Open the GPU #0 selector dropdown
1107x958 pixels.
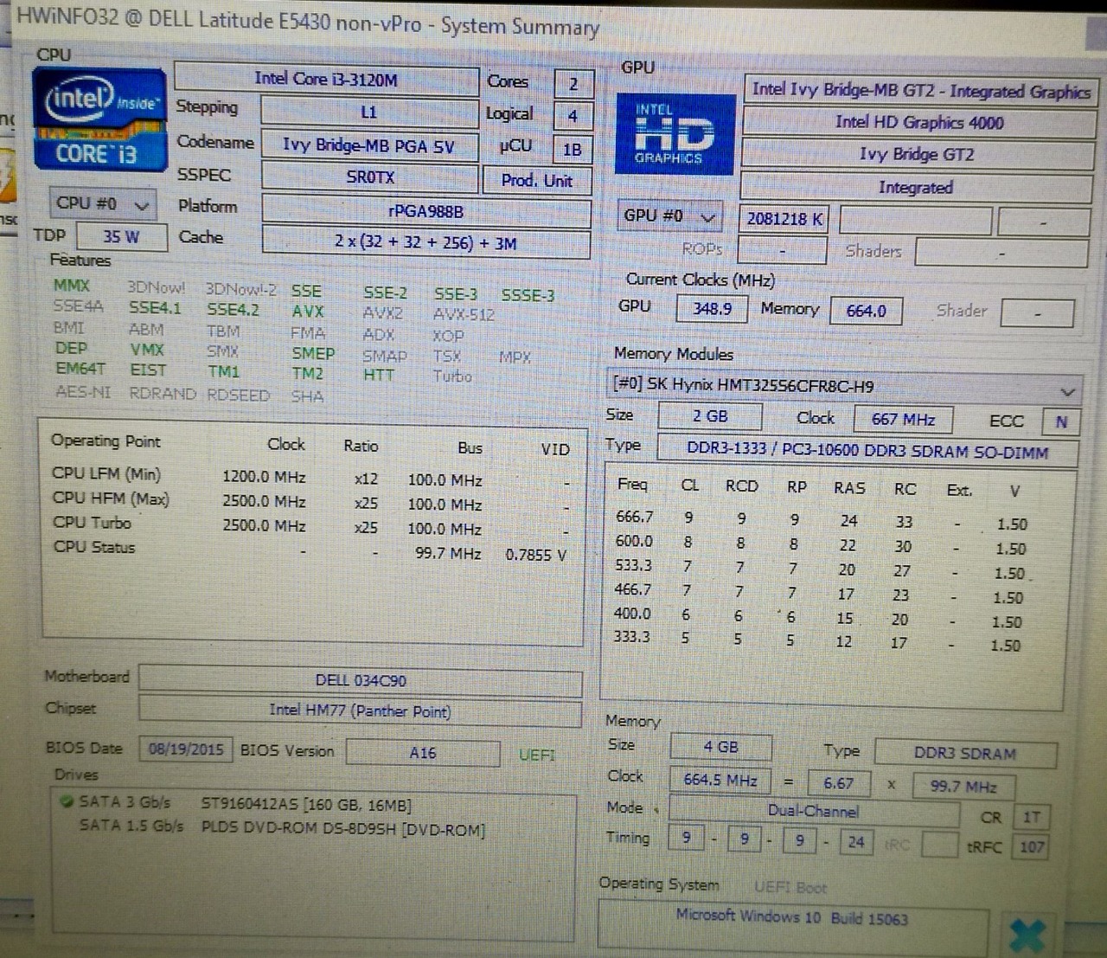point(669,216)
